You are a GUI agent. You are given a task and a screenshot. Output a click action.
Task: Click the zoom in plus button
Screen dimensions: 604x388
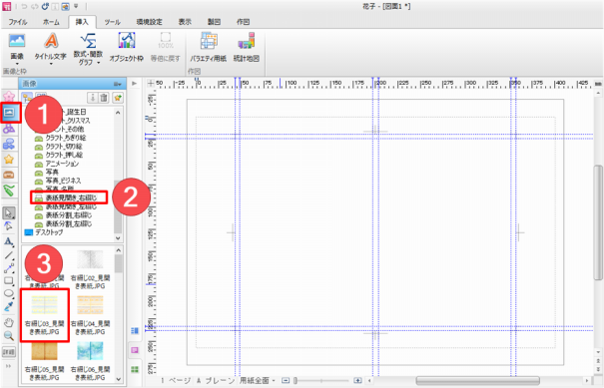pyautogui.click(x=357, y=380)
